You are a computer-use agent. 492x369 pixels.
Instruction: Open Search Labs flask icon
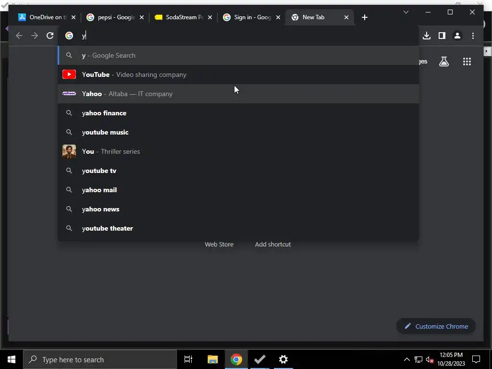(x=443, y=61)
